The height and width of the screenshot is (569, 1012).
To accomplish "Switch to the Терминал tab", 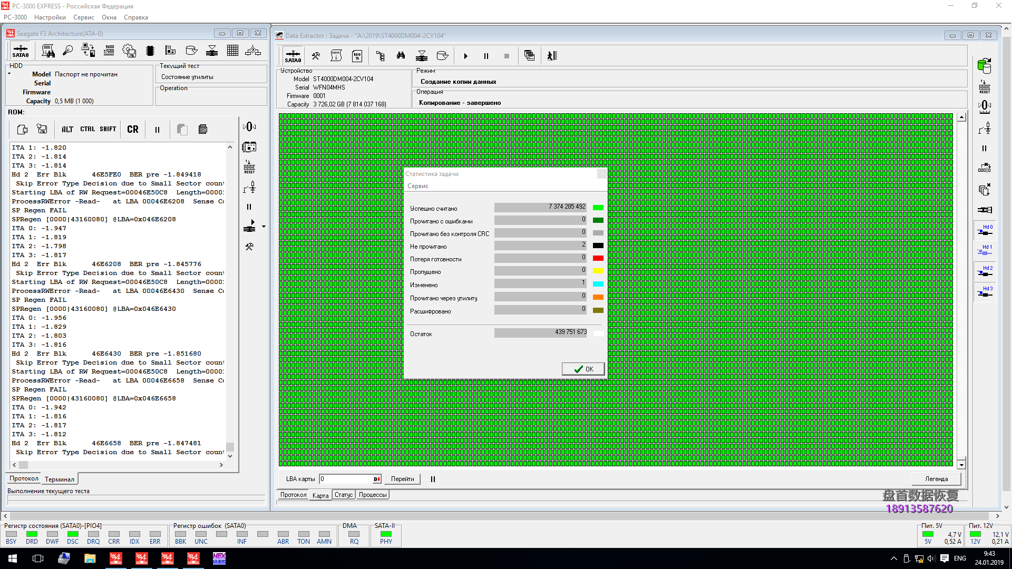I will (59, 479).
